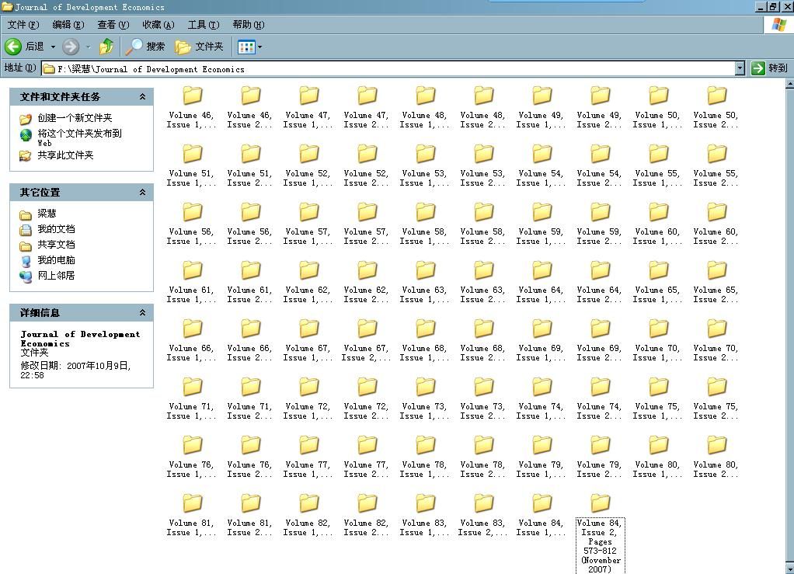
Task: Collapse the 文件和文件夹任务 panel
Action: [x=142, y=97]
